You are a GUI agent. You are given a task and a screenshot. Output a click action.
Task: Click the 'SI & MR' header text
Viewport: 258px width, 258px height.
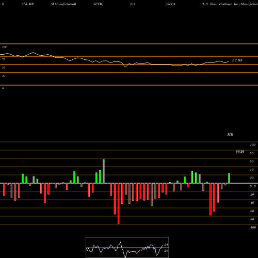click(27, 4)
